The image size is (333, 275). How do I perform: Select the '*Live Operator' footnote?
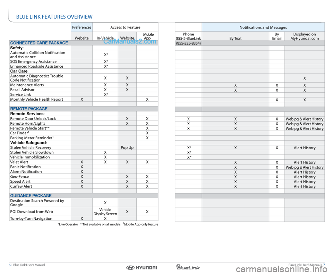point(68,224)
